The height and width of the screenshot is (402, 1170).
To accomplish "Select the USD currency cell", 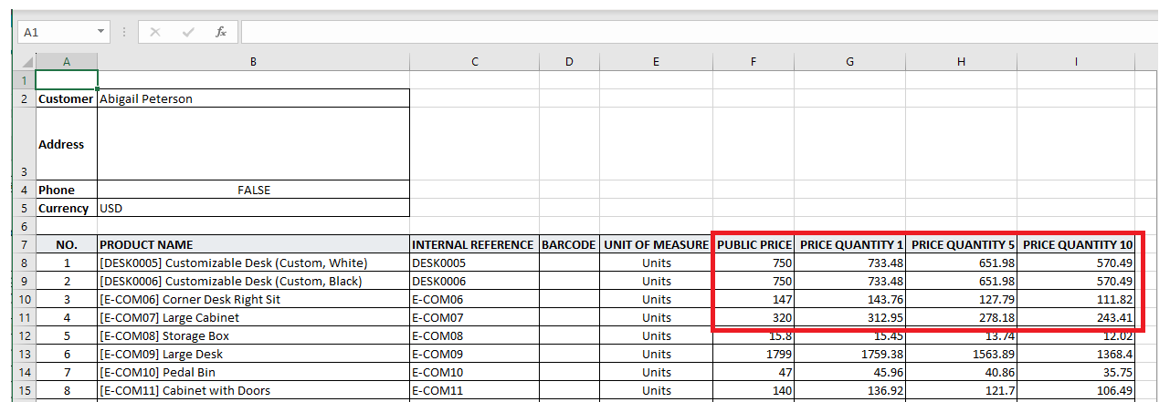I will (253, 208).
